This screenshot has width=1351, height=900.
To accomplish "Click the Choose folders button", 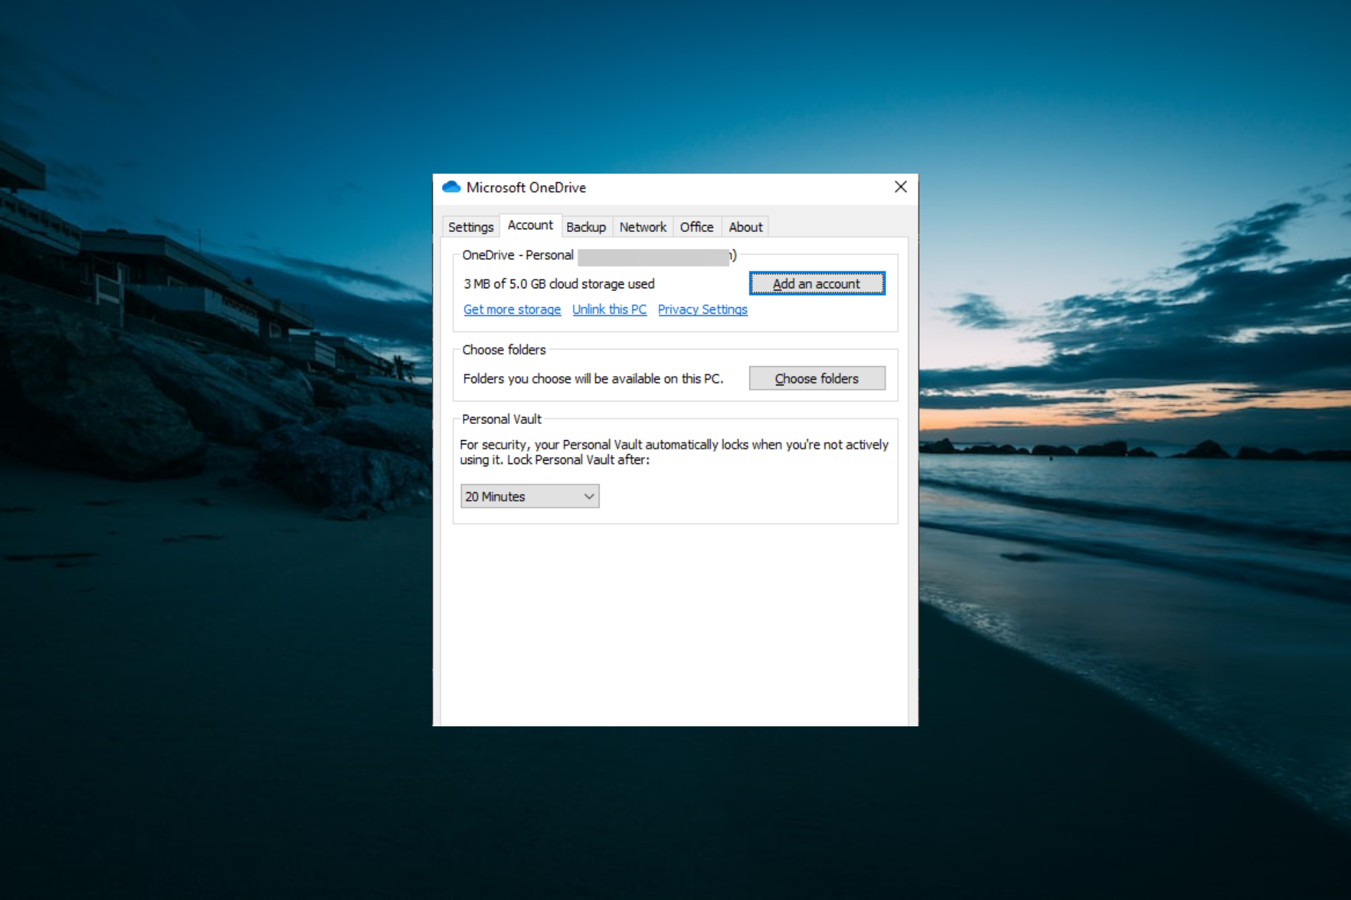I will [x=817, y=378].
